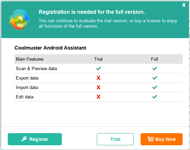This screenshot has width=190, height=150.
Task: Select the Trial column header
Action: tap(98, 59)
